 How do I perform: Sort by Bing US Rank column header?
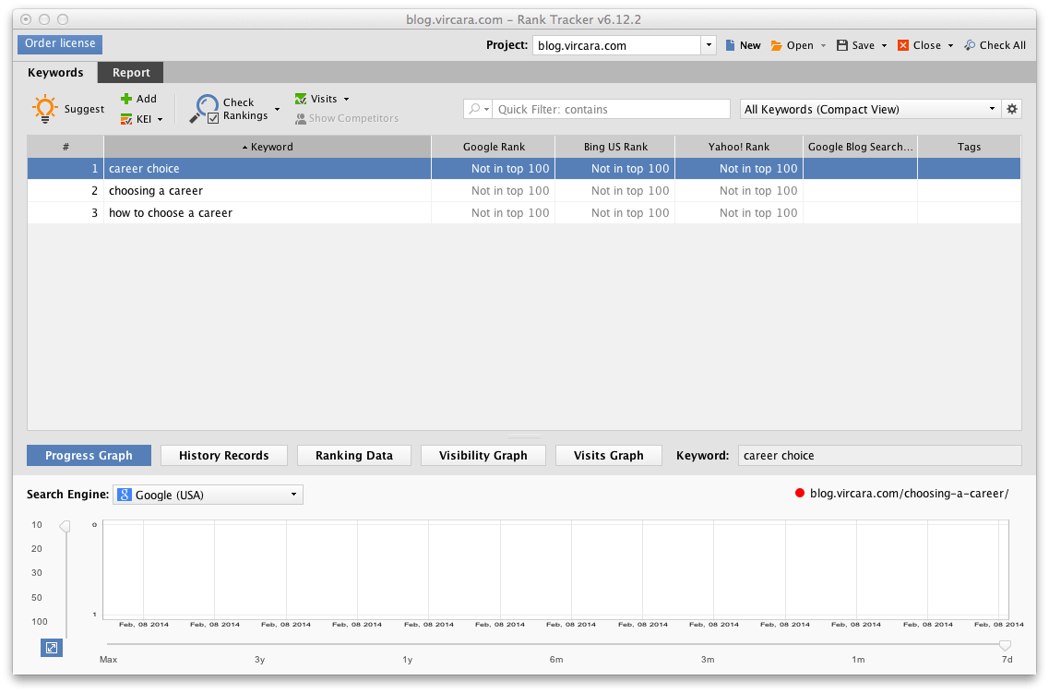pos(615,147)
